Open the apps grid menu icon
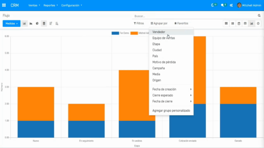Image resolution: width=264 pixels, height=148 pixels. (x=4, y=5)
